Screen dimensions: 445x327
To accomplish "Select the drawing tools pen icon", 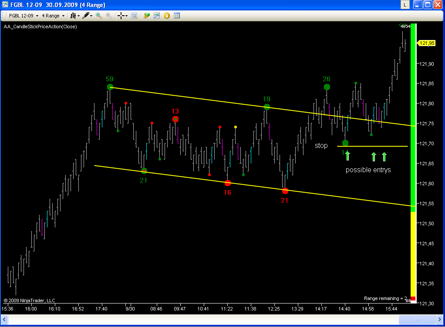I will coord(86,16).
